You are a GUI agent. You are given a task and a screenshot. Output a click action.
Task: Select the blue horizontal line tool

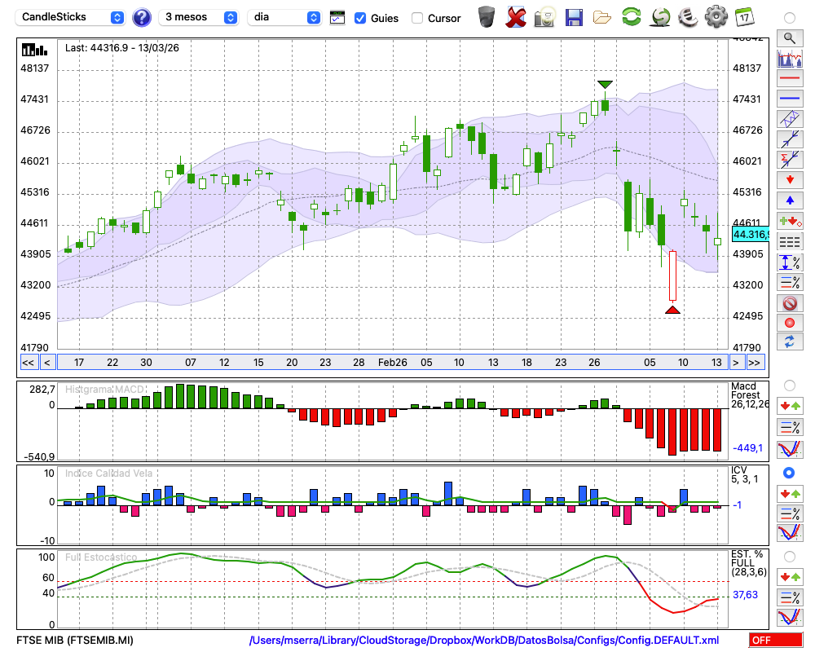[790, 99]
